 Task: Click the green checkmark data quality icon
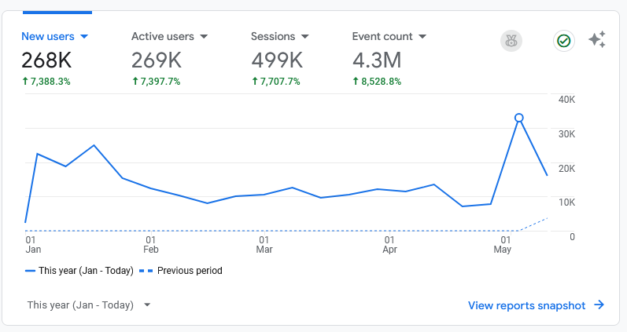pos(564,41)
